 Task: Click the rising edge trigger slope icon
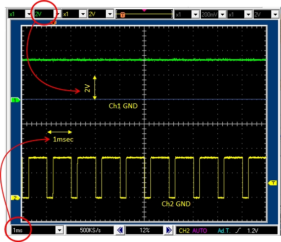click(238, 230)
